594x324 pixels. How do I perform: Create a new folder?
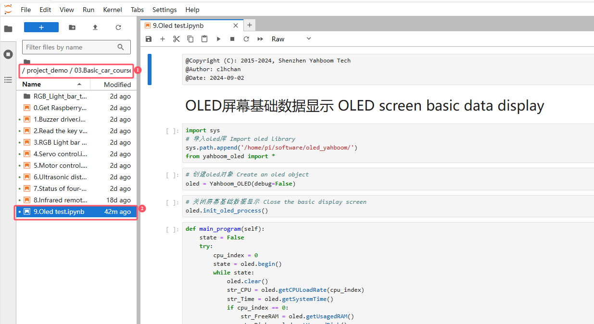[x=72, y=27]
